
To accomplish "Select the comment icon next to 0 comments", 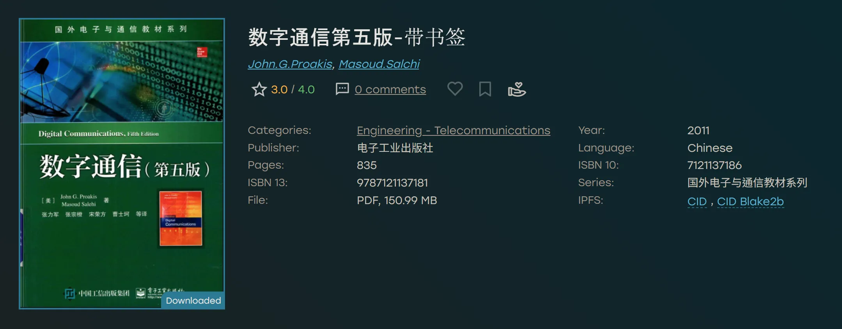I will [x=342, y=89].
